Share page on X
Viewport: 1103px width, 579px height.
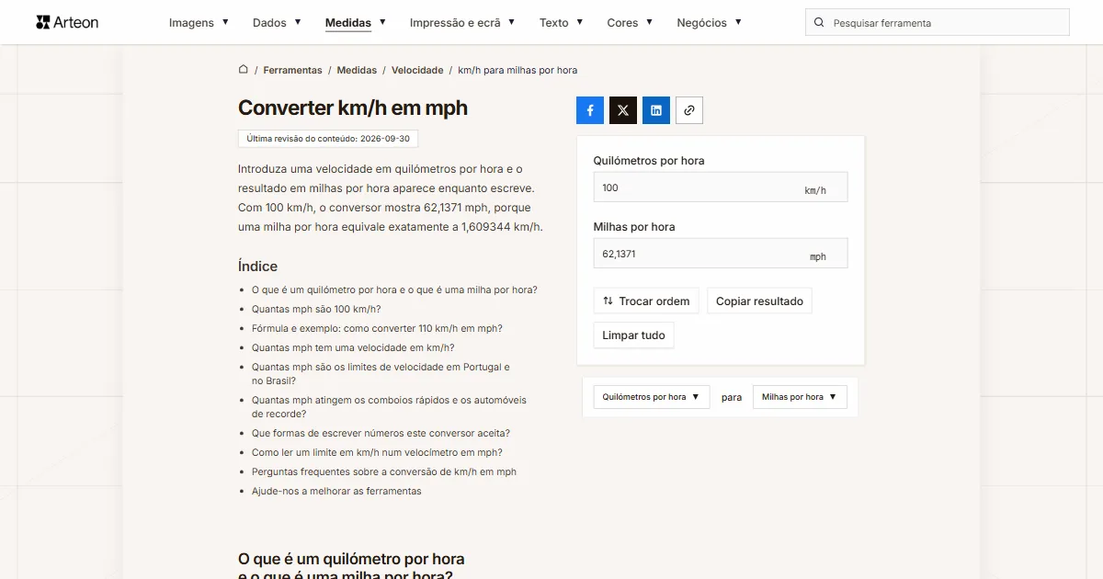point(623,110)
